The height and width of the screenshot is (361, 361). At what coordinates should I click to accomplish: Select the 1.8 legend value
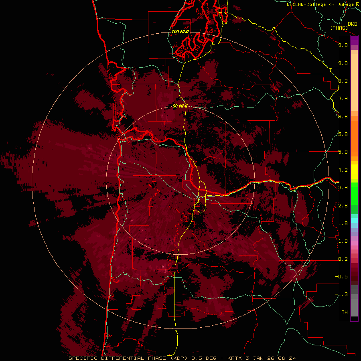tap(343, 223)
